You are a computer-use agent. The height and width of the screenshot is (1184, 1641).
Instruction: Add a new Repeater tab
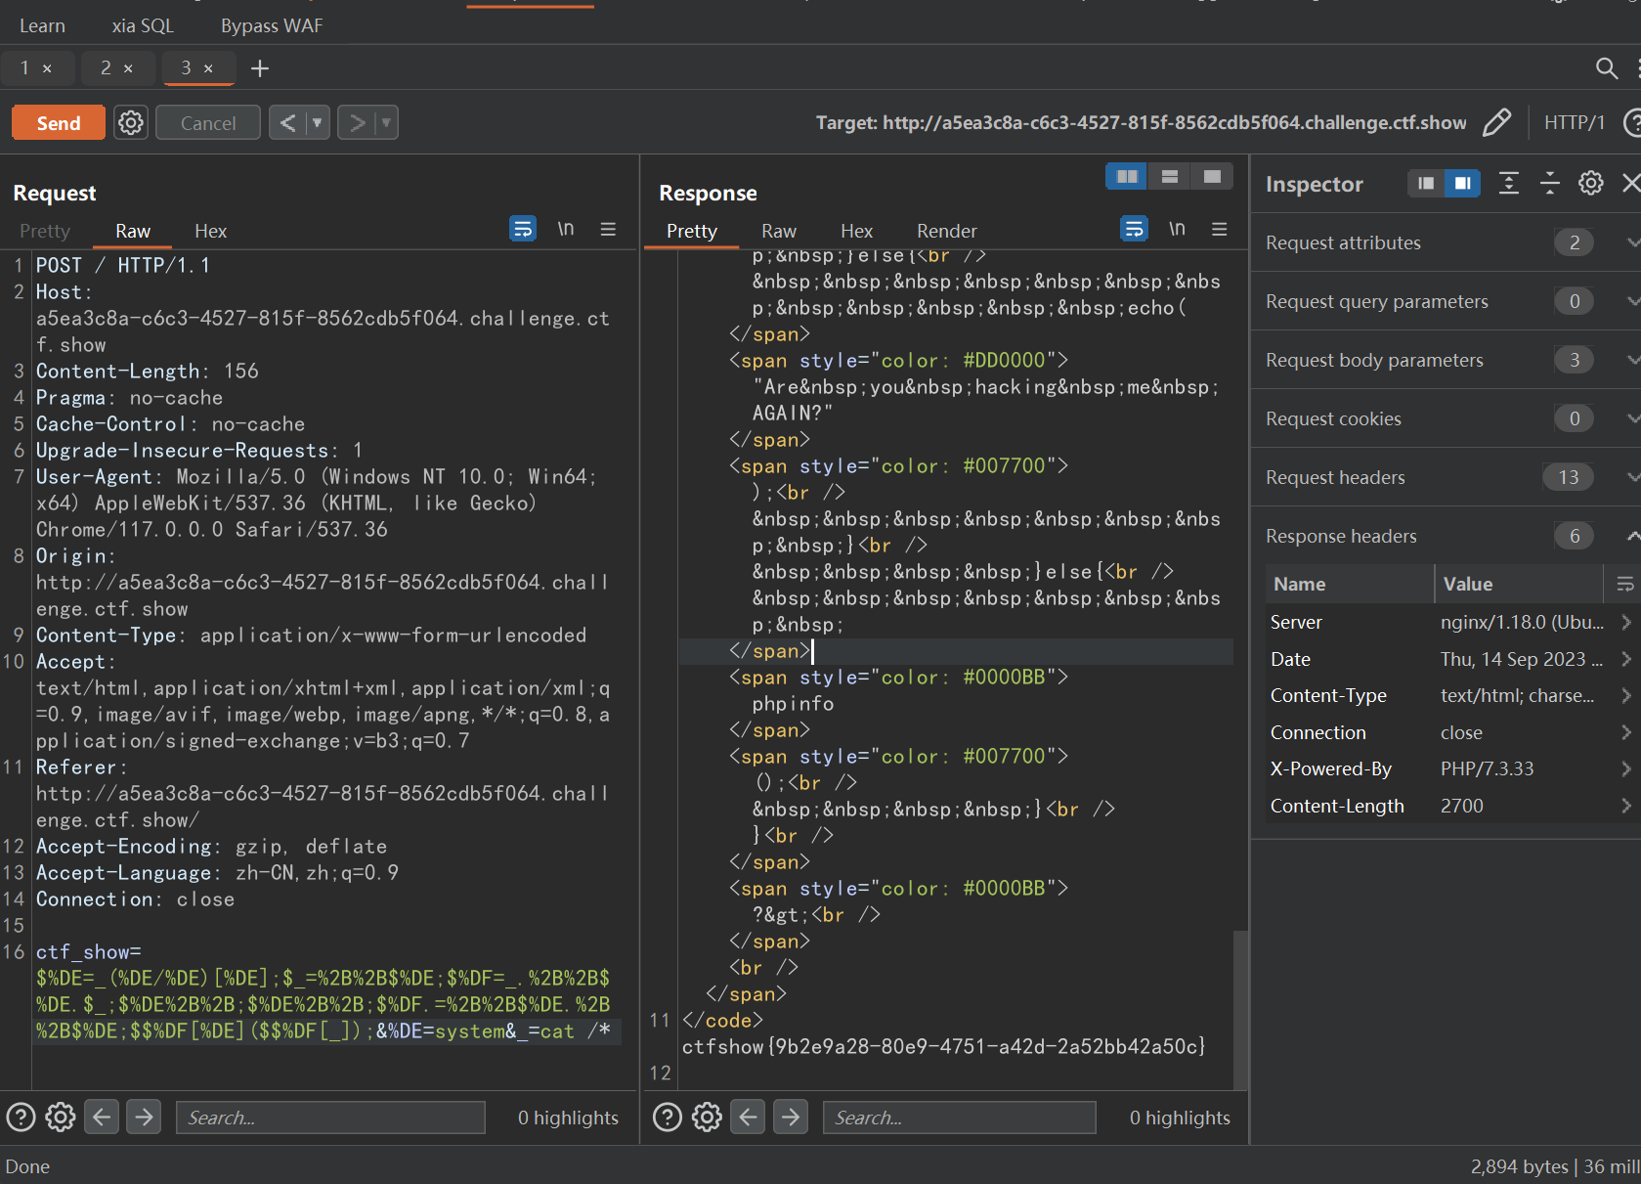tap(260, 67)
